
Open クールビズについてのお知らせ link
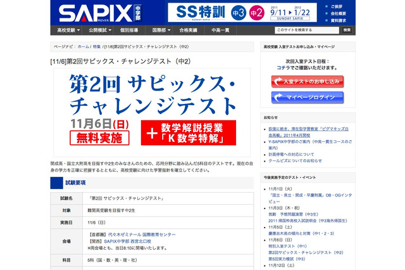(x=295, y=160)
